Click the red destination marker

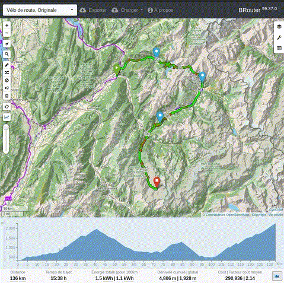click(x=157, y=182)
